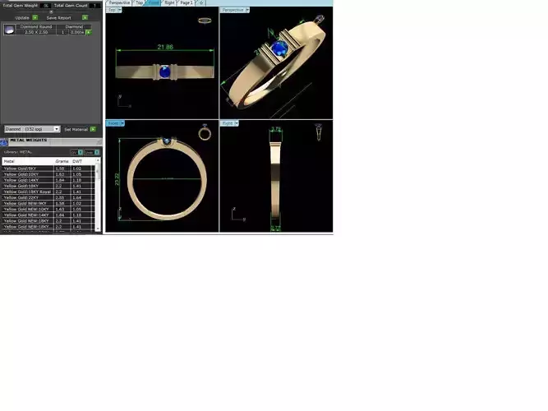
Task: Click the blue gemstone in Top viewport
Action: [x=164, y=72]
